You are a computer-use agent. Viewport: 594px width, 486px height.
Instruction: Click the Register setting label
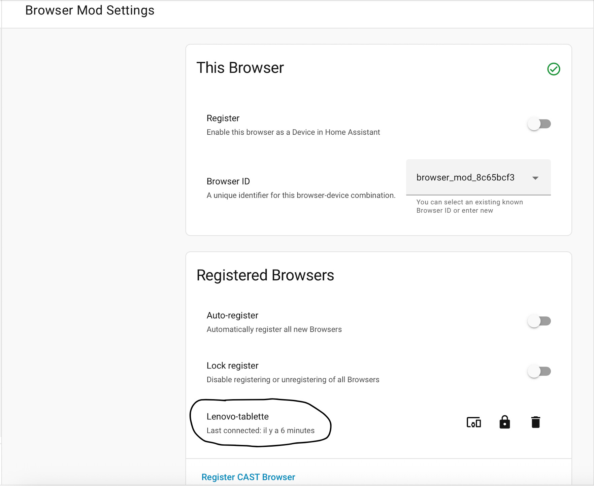[x=223, y=118]
